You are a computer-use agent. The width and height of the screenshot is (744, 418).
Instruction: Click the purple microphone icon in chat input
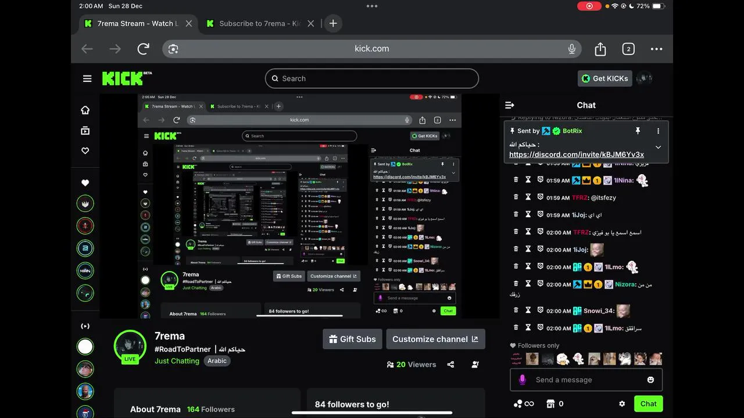tap(522, 380)
